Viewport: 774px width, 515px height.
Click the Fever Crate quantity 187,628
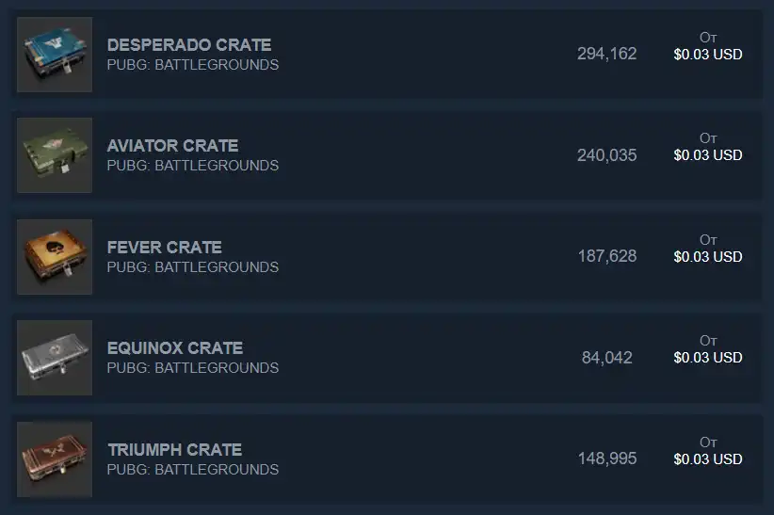[606, 257]
